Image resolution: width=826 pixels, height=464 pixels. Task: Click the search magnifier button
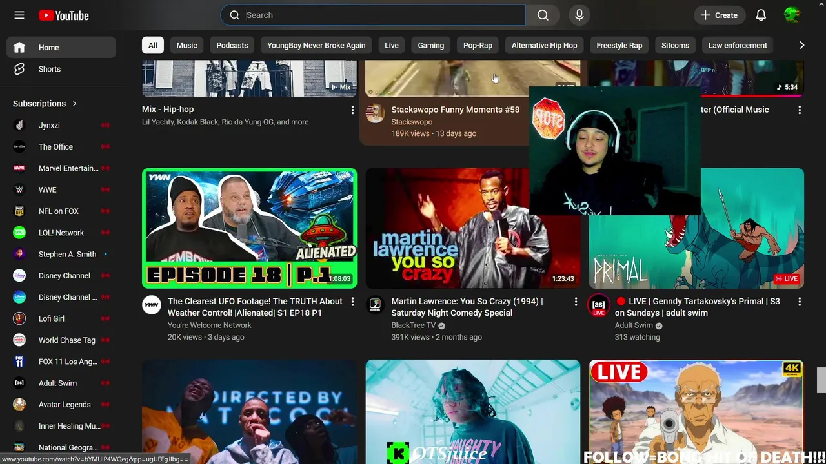coord(543,15)
